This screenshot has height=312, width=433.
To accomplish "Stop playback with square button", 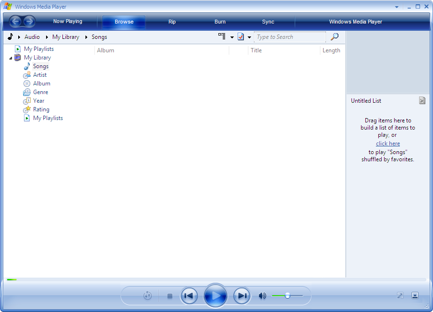I will 170,296.
